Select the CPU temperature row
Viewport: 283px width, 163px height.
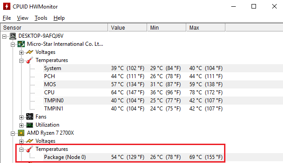pyautogui.click(x=163, y=93)
